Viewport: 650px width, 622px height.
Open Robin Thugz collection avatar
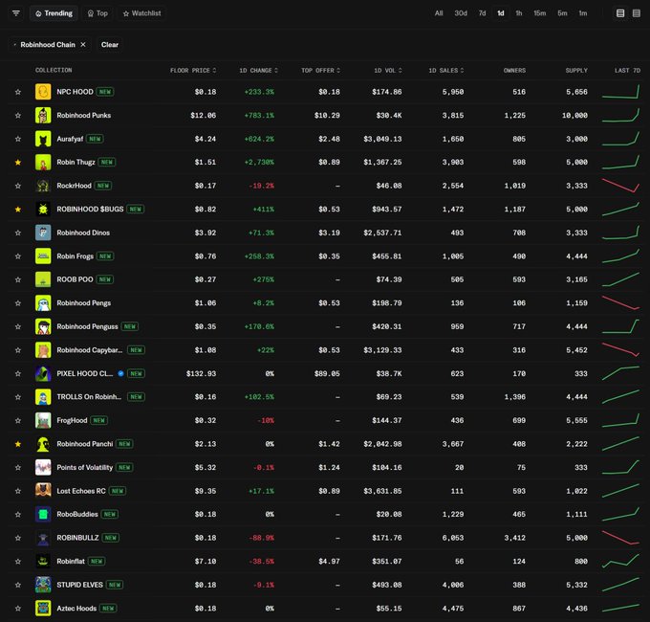(x=43, y=163)
